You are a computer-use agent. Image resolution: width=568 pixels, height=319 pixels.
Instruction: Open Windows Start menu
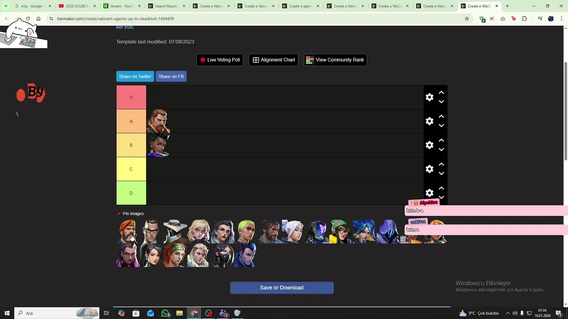click(7, 313)
